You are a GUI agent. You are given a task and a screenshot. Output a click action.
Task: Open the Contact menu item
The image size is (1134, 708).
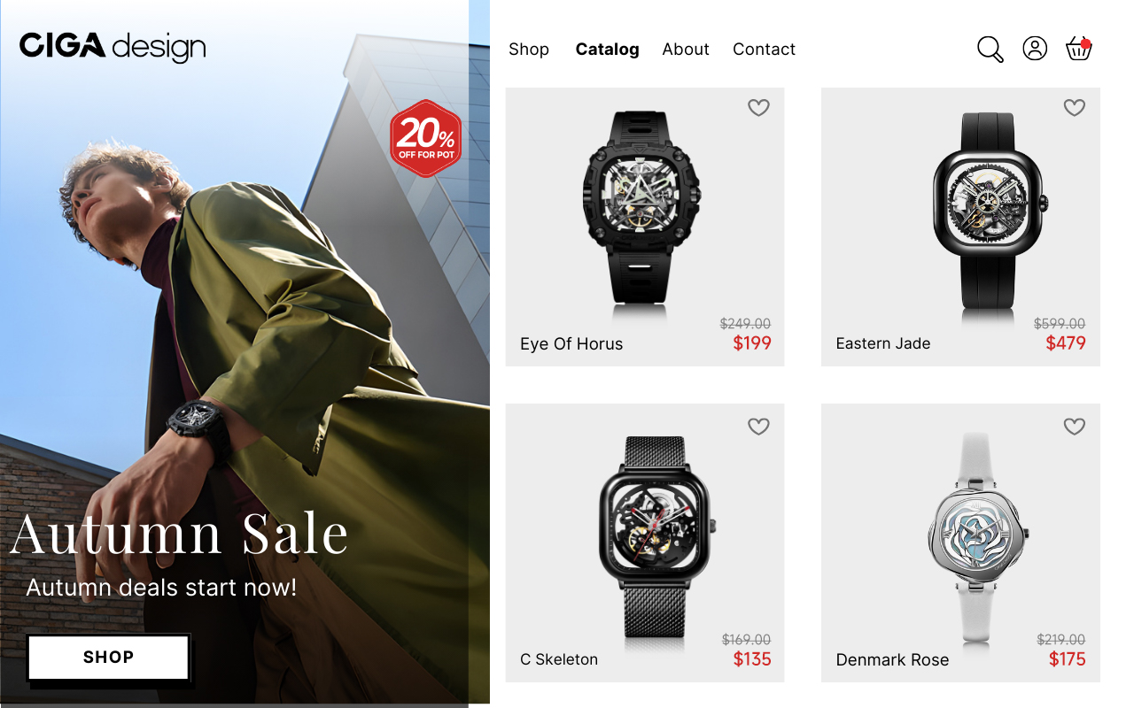(764, 50)
